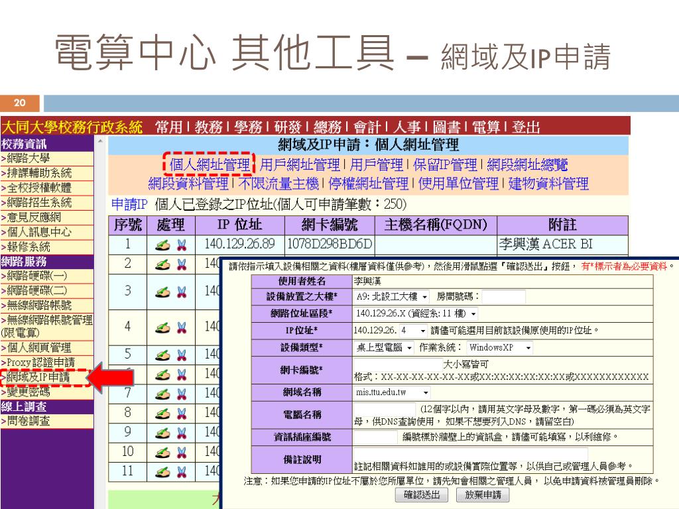
Task: Open the 學務 menu
Action: pos(248,127)
